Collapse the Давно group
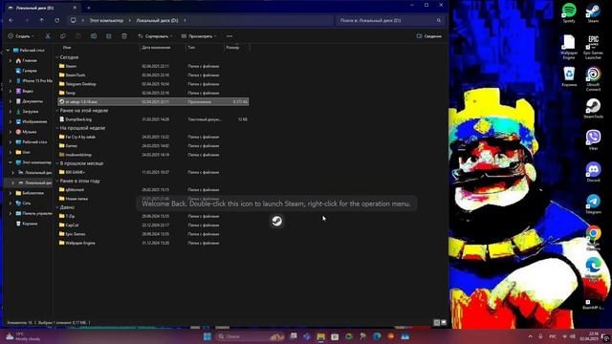Viewport: 612px width, 344px height. pos(57,207)
